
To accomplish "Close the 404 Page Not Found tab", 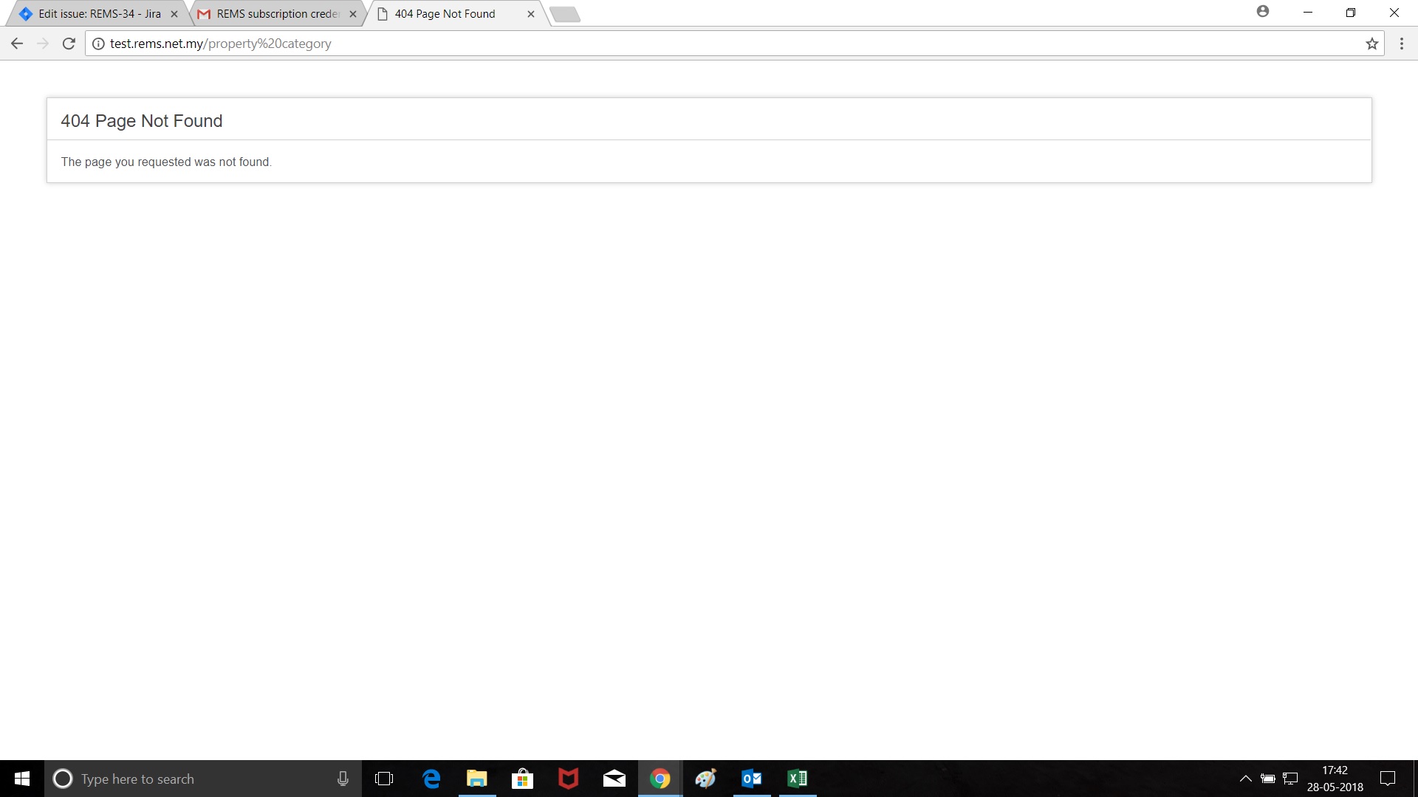I will [530, 14].
